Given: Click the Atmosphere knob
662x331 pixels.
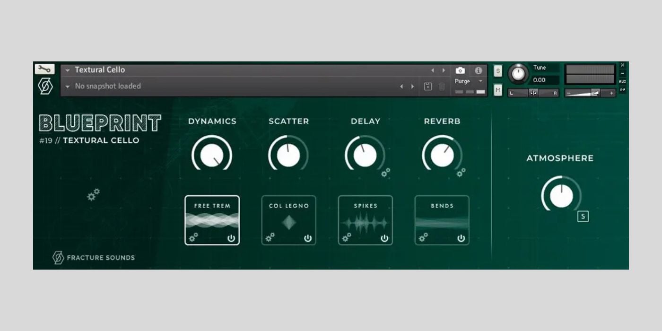Looking at the screenshot, I should [561, 195].
